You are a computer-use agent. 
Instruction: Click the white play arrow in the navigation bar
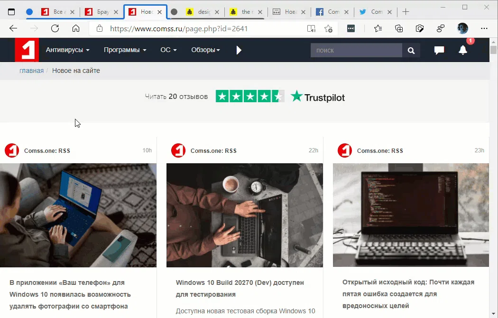[239, 50]
